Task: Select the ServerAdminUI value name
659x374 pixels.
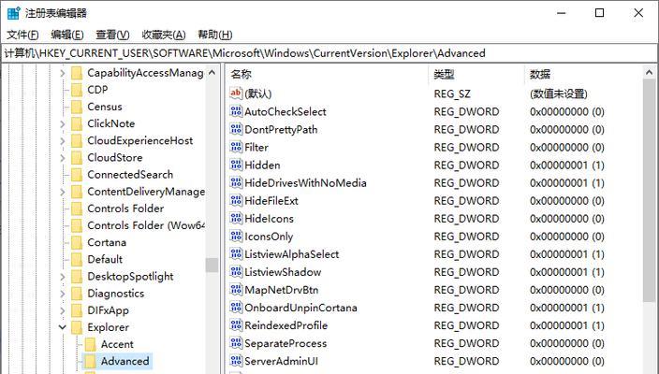Action: 281,361
